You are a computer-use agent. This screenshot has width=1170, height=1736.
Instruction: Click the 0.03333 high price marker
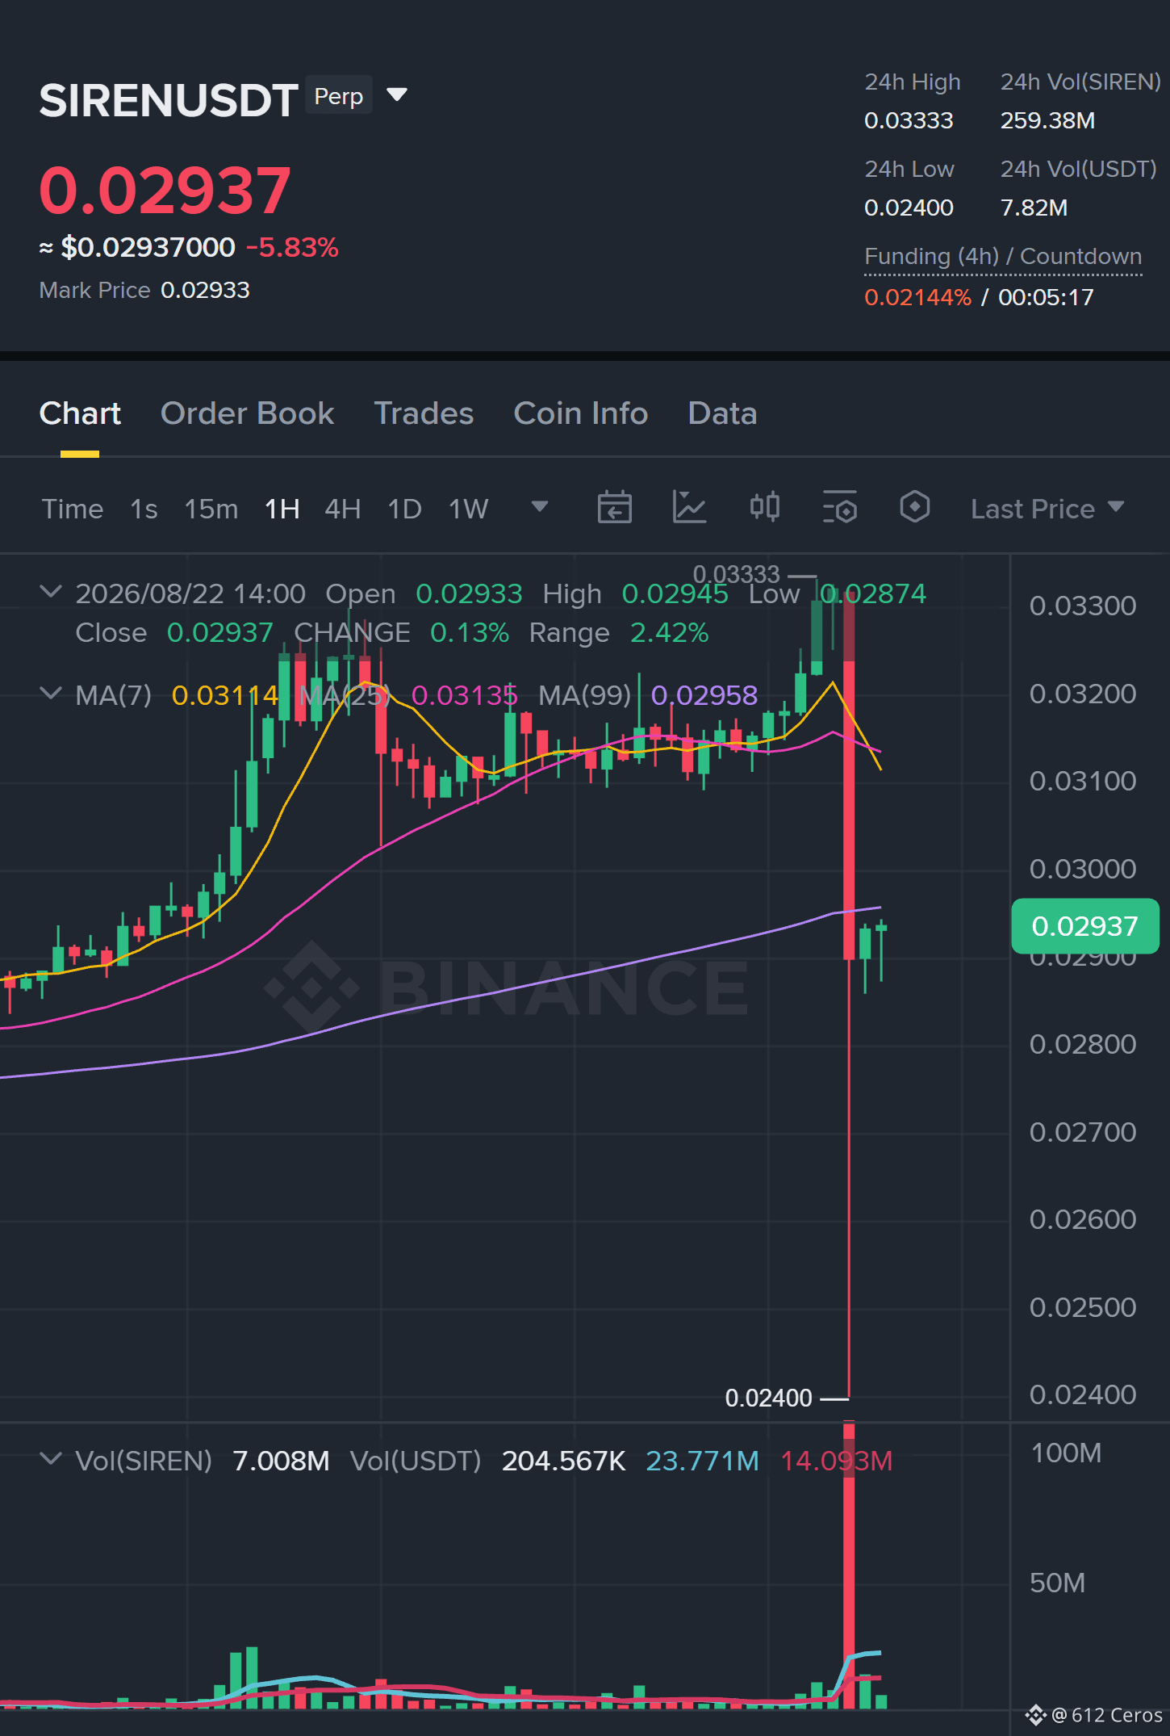point(737,574)
